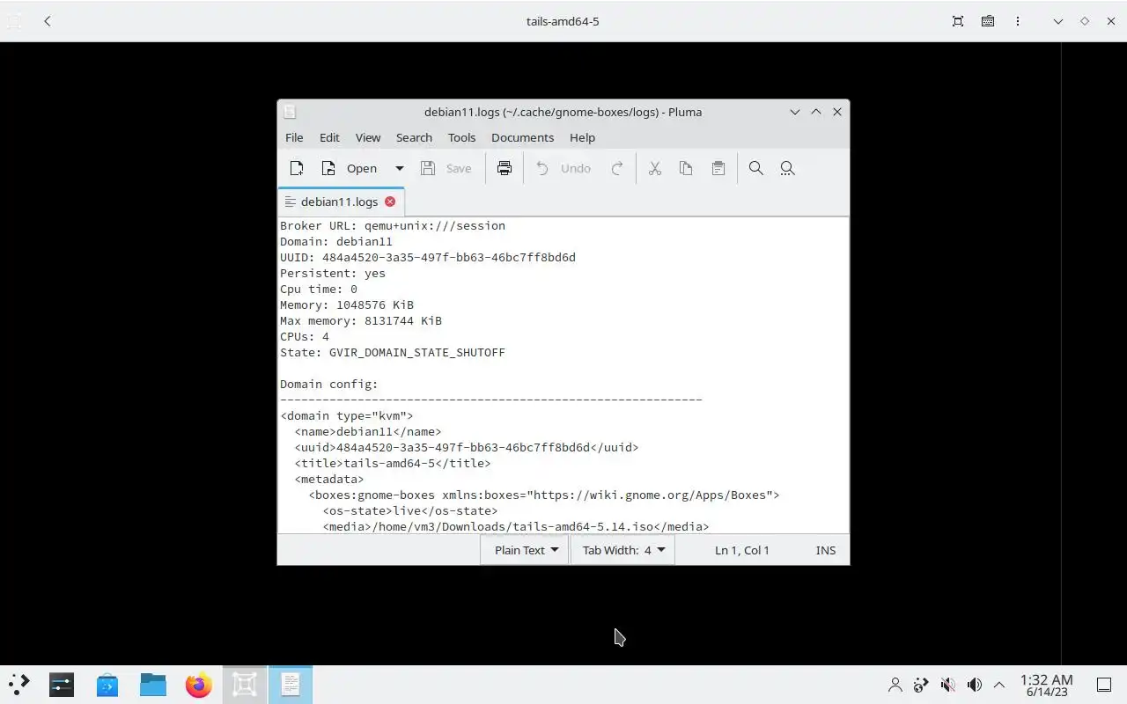Click the "Memory: 1048576 KiB" line
This screenshot has width=1127, height=704.
347,304
